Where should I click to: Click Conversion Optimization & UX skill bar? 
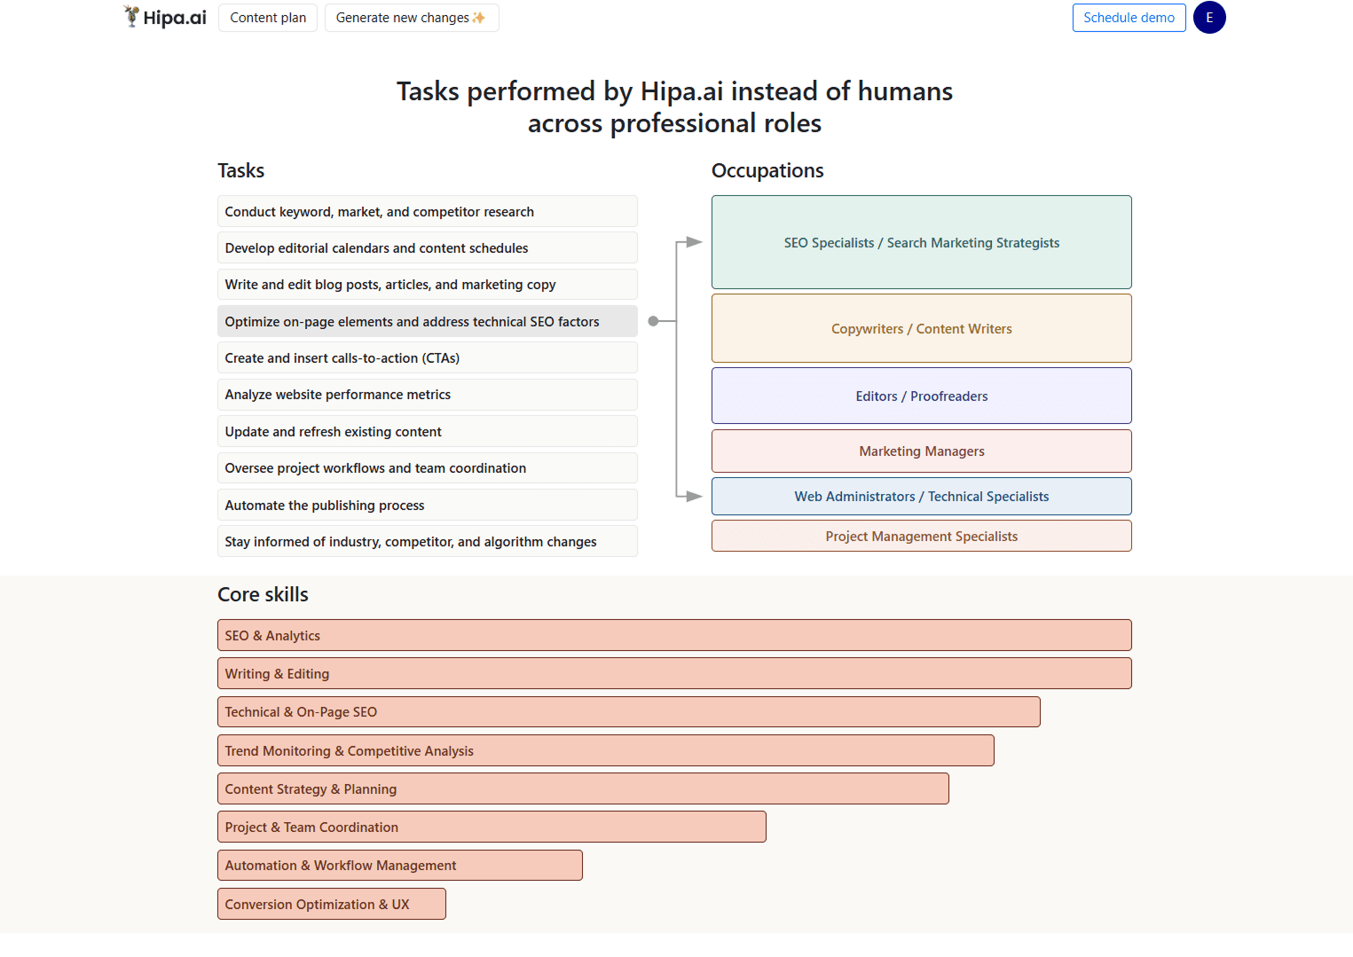(x=331, y=905)
